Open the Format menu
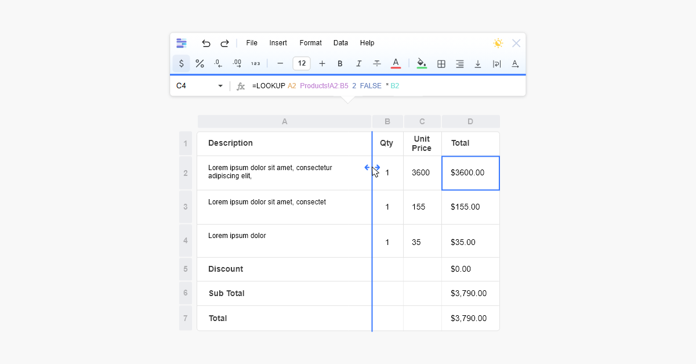This screenshot has height=364, width=696. pos(310,43)
